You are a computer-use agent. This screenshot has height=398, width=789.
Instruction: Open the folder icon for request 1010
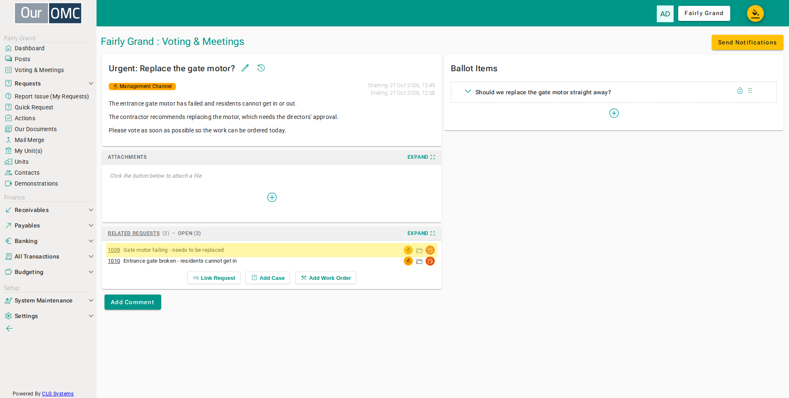419,261
